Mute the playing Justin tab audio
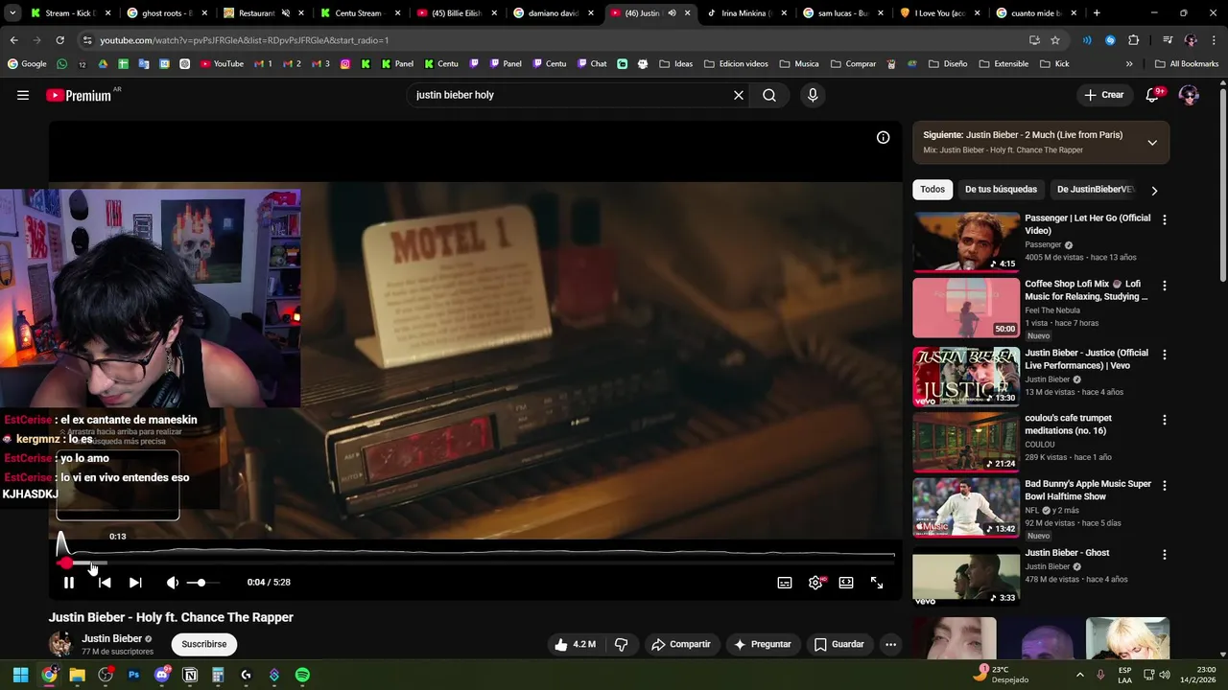 pyautogui.click(x=672, y=13)
